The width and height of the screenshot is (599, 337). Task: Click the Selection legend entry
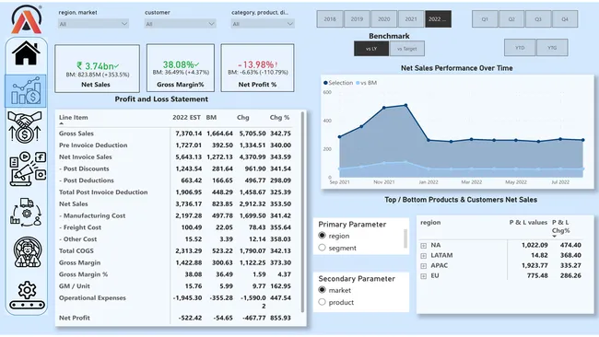(x=338, y=83)
